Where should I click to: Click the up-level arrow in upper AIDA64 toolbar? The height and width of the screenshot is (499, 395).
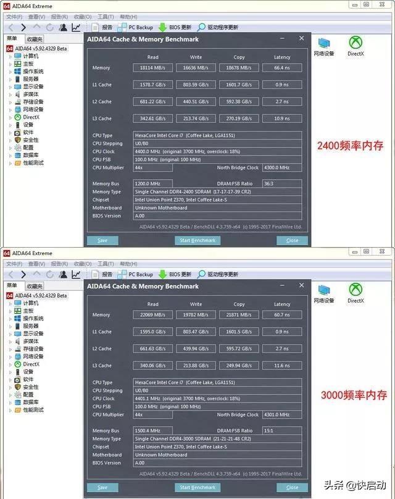36,27
